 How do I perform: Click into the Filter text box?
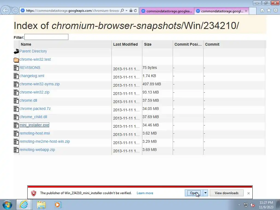click(46, 37)
